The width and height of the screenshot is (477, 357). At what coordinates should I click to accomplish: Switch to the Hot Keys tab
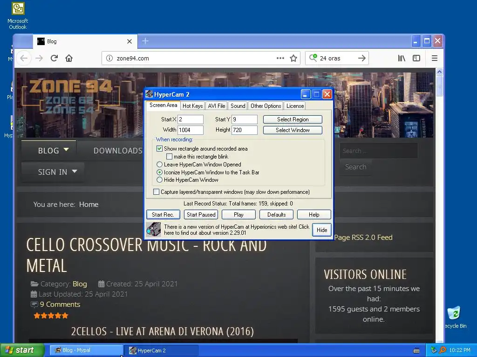click(x=192, y=106)
